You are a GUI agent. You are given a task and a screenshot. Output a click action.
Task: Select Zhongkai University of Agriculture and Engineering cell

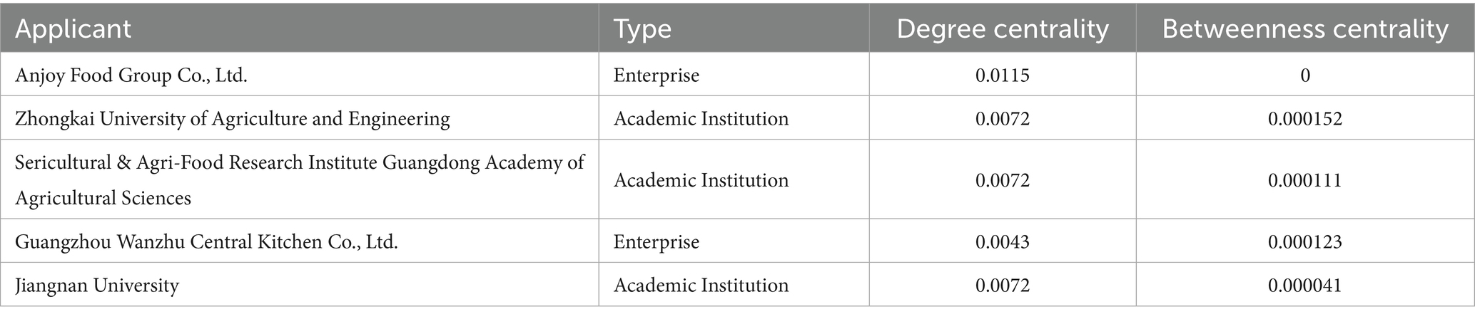pos(233,118)
